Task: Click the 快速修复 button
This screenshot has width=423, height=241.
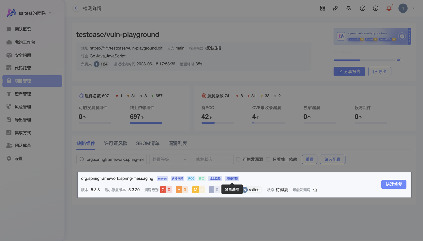Action: (394, 184)
